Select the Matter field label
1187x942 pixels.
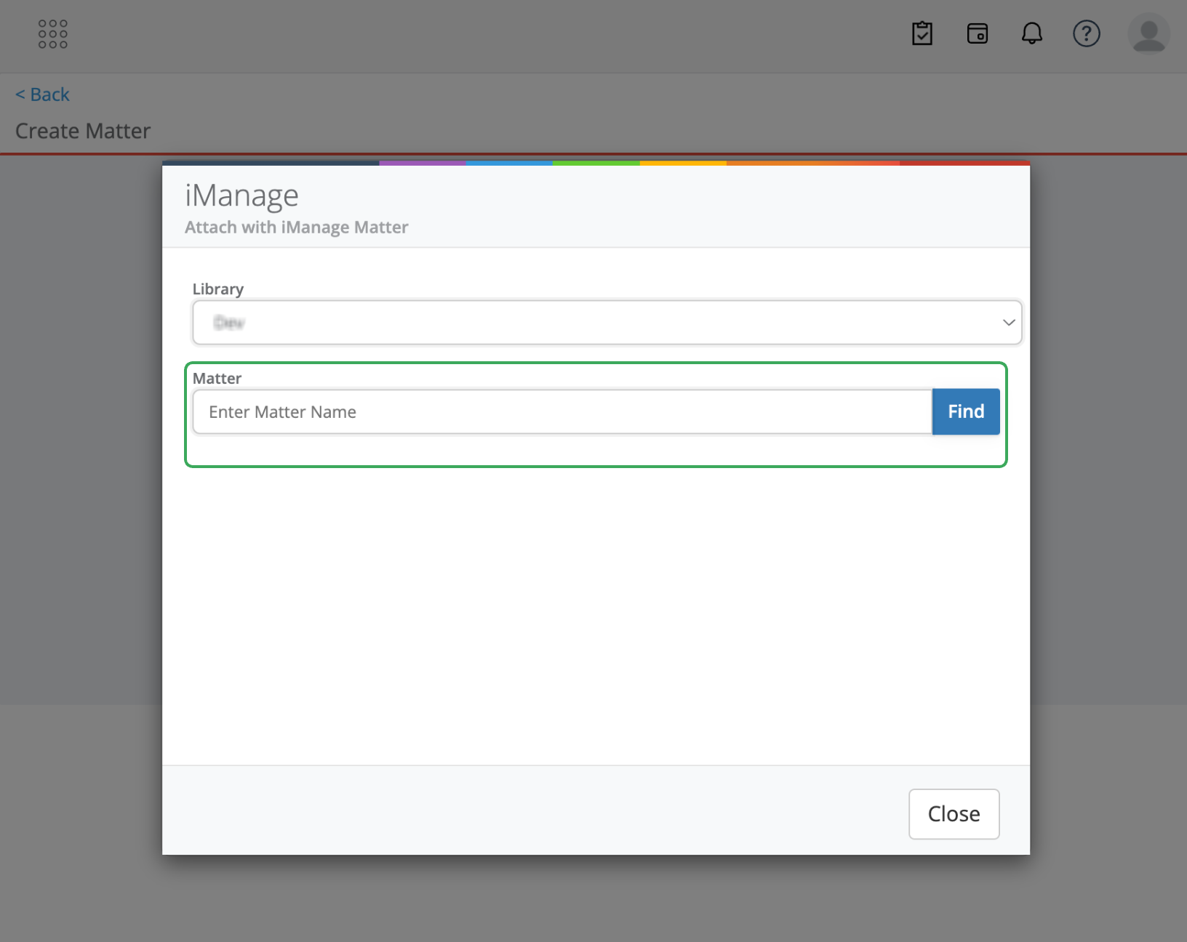pyautogui.click(x=217, y=379)
